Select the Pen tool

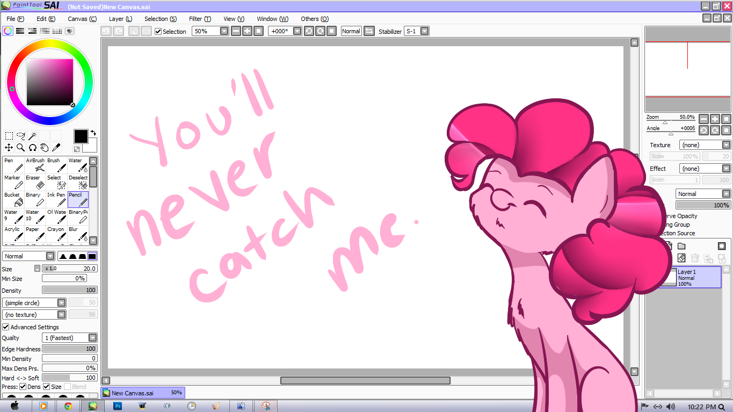[x=13, y=165]
